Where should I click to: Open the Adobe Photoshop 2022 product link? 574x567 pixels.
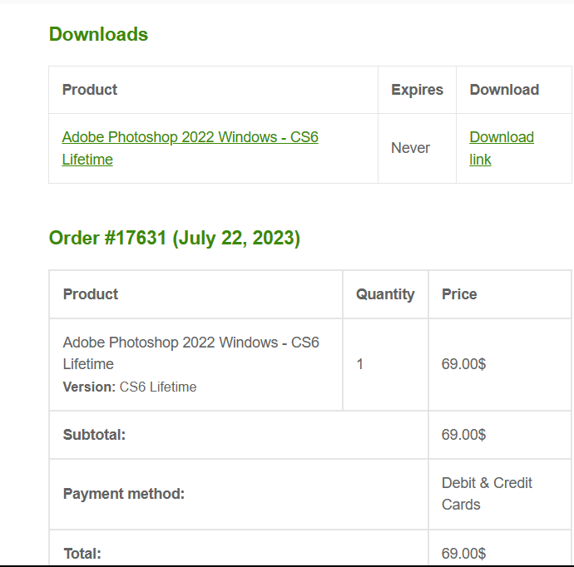pos(190,138)
